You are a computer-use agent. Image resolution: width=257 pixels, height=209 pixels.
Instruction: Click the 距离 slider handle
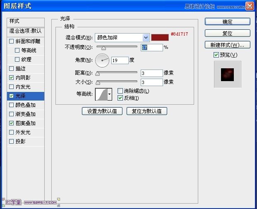(x=98, y=74)
